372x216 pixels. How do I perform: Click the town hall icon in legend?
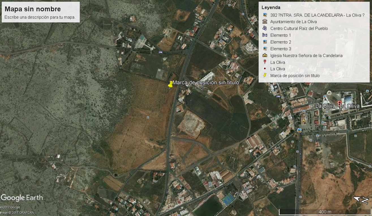[265, 22]
